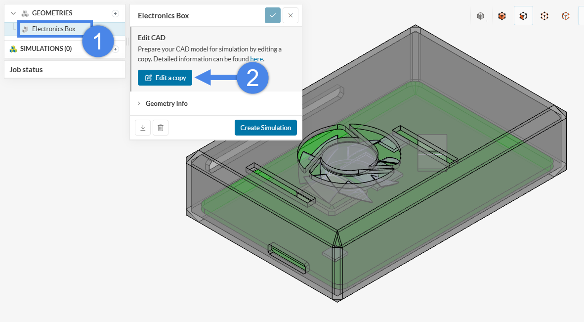
Task: Close the Electronics Box panel
Action: tap(291, 15)
